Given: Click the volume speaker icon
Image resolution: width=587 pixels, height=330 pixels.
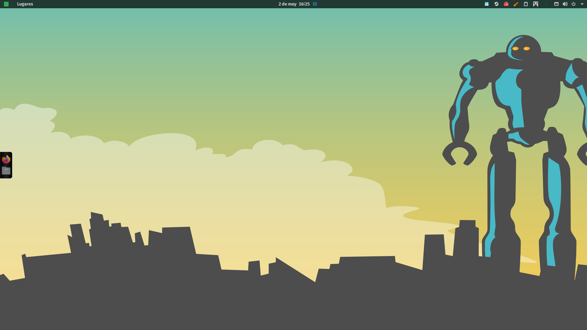Looking at the screenshot, I should 565,4.
